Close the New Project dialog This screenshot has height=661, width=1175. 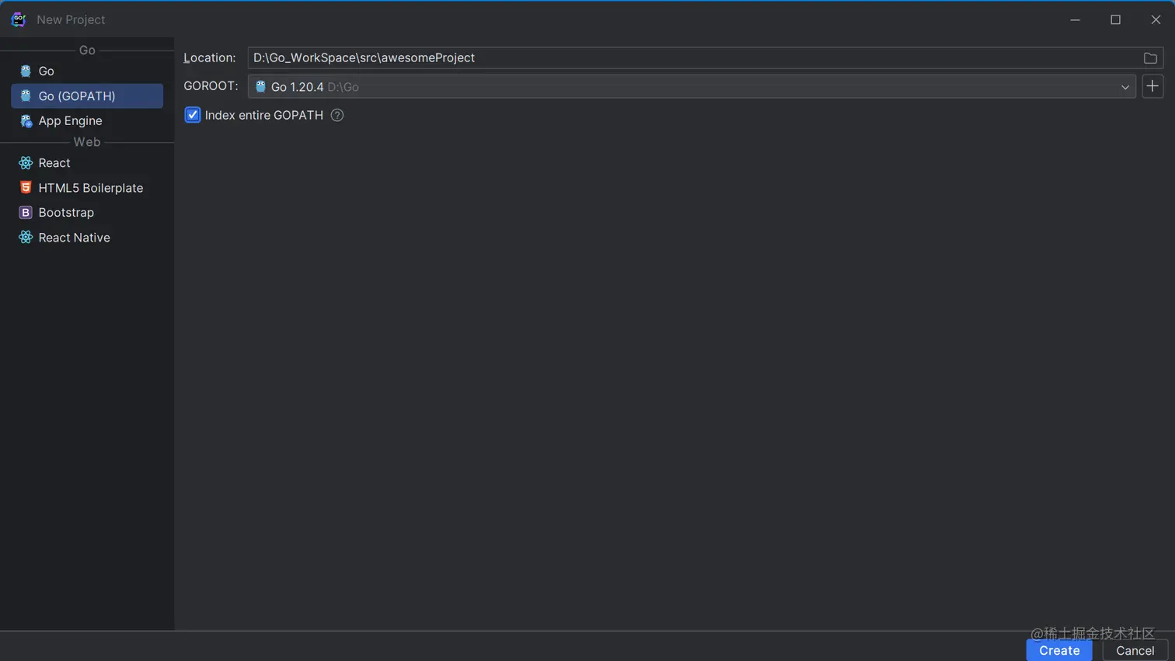(x=1156, y=19)
